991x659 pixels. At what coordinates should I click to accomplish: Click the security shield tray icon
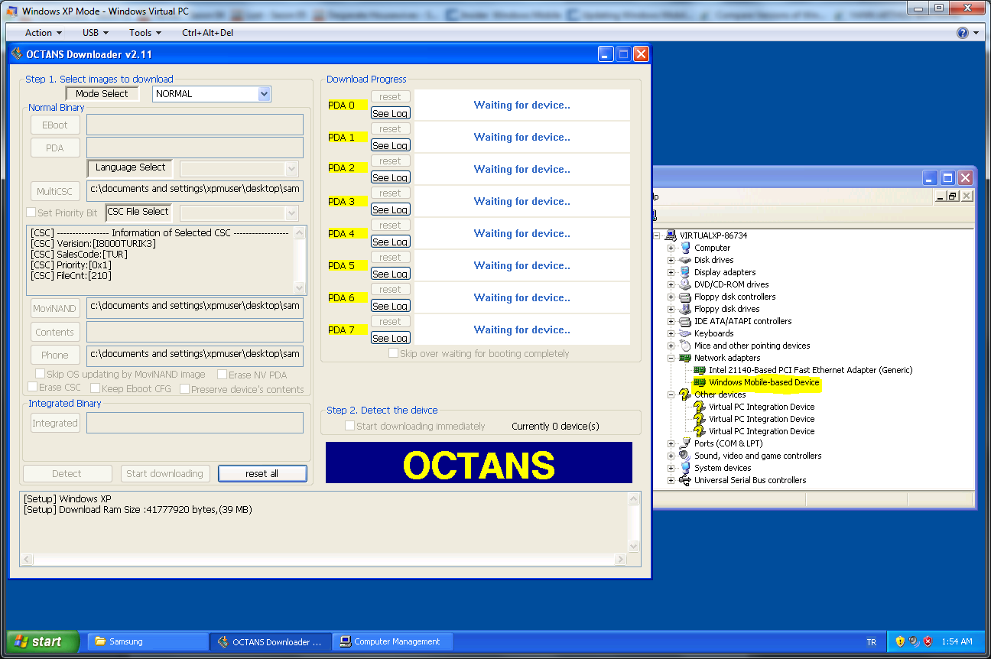coord(900,641)
